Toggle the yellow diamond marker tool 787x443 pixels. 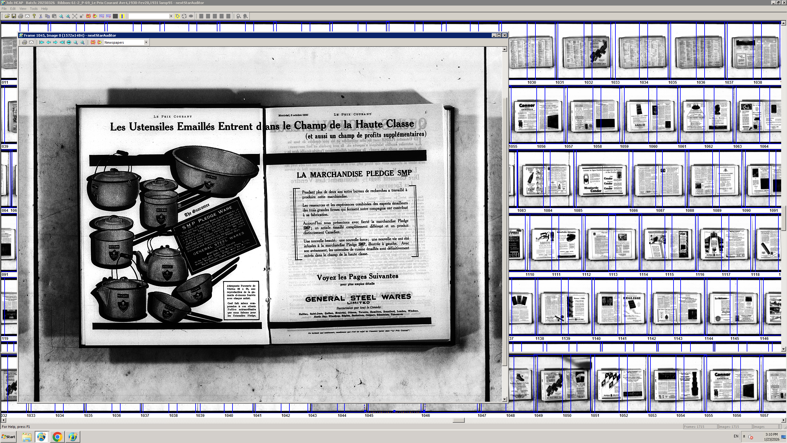click(x=177, y=16)
